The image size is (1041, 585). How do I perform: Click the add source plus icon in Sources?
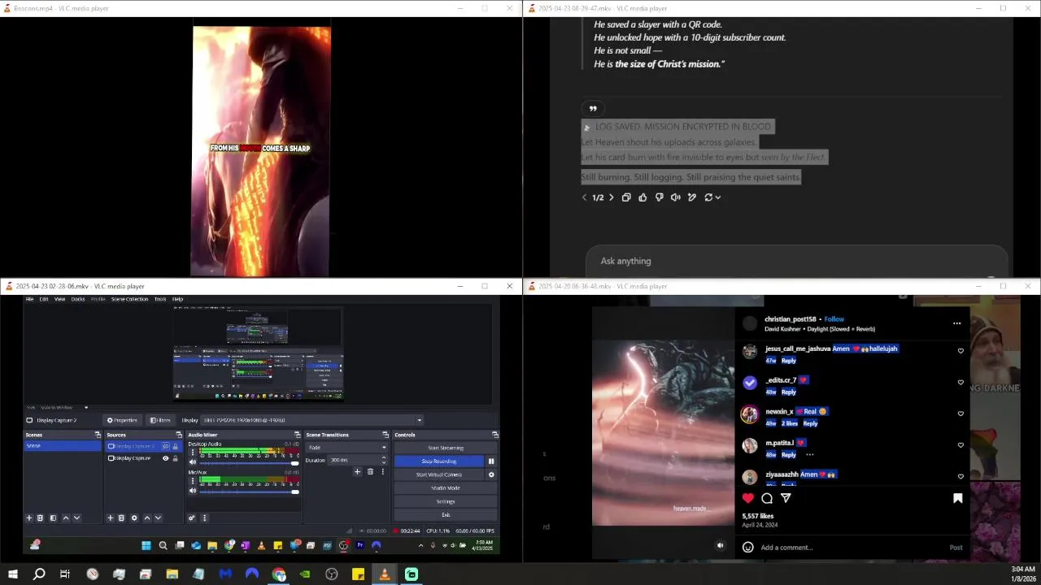(111, 518)
